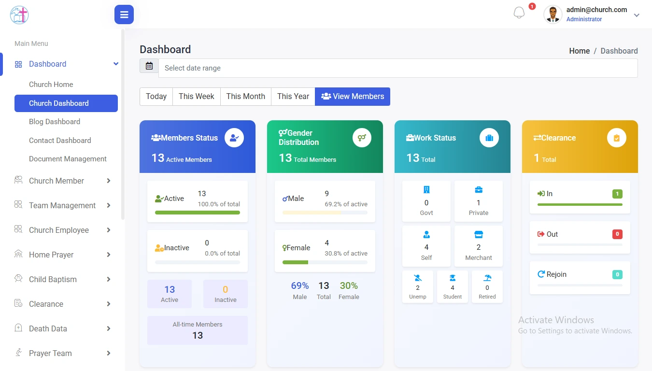
Task: Open the admin profile dropdown arrow
Action: 637,15
